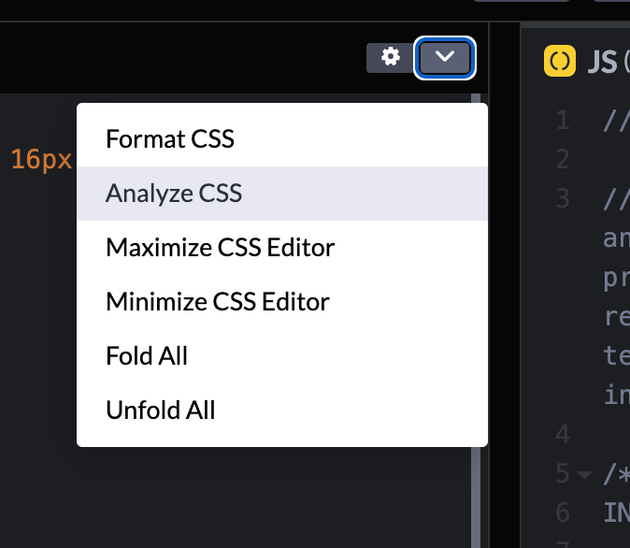Click the divider between CSS and JS editors
This screenshot has width=630, height=548.
click(x=506, y=281)
